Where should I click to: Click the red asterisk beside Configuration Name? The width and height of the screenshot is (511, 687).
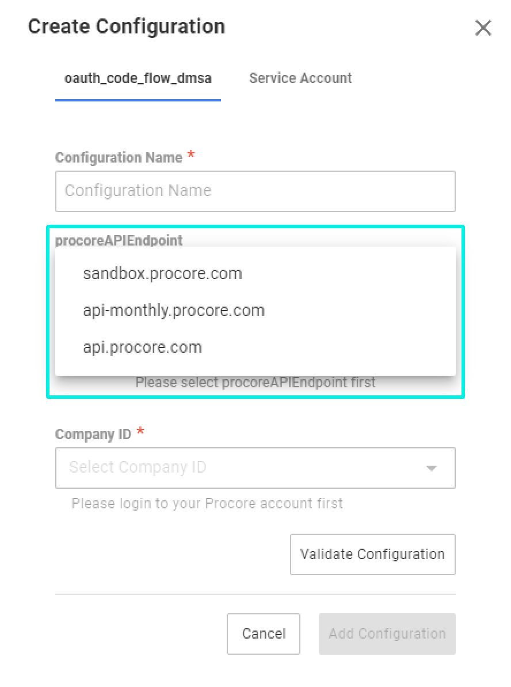click(x=191, y=156)
